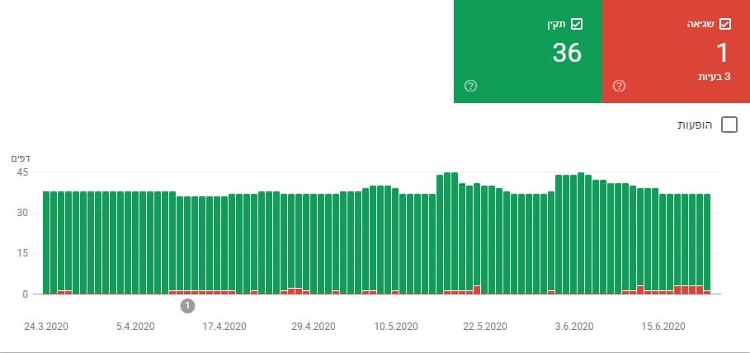Click the first green bar near 24.3.2020
This screenshot has width=750, height=353.
pos(46,242)
